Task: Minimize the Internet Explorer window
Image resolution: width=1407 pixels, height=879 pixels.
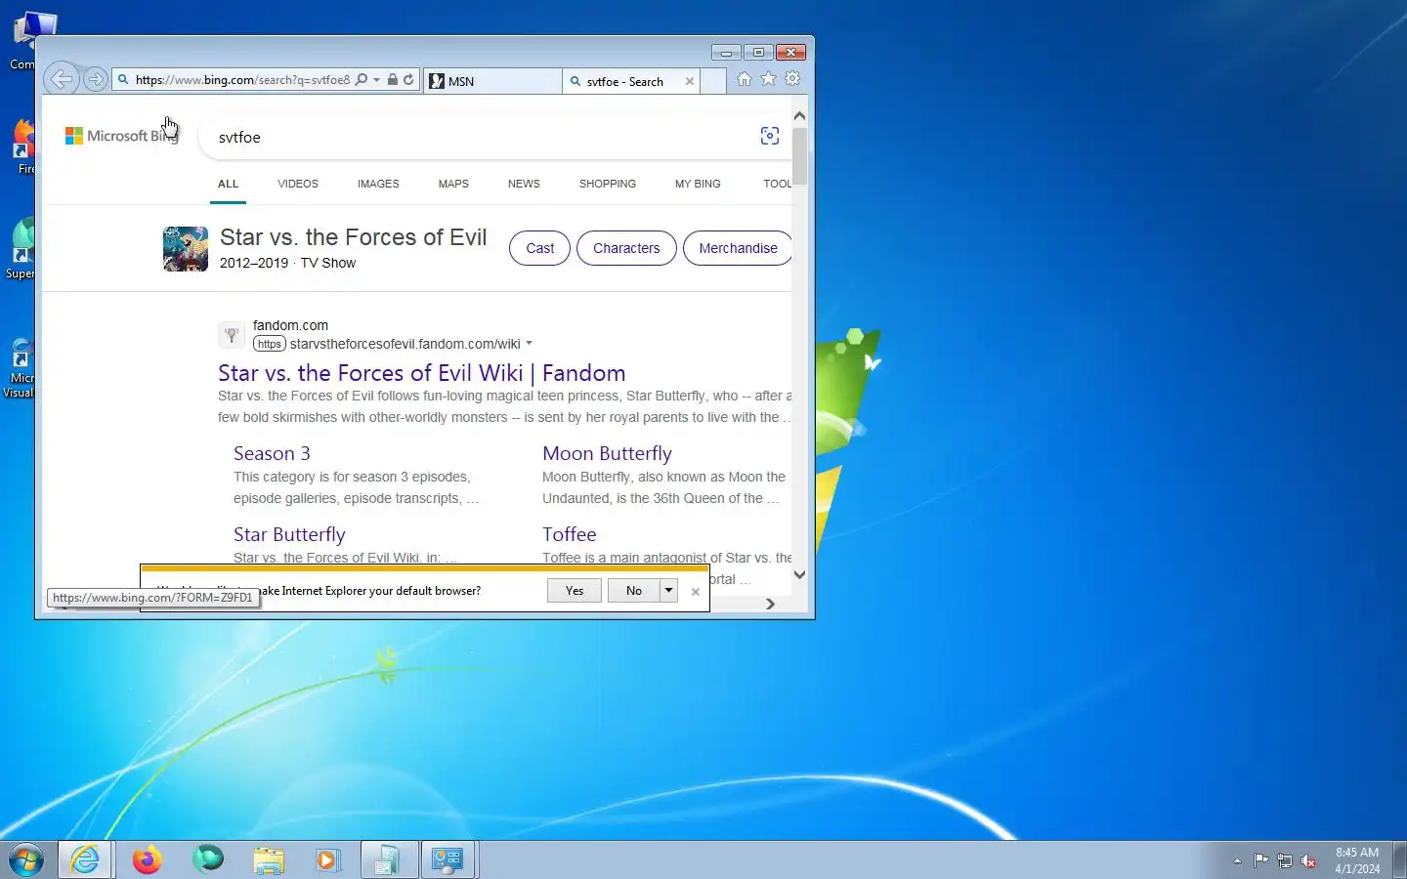Action: coord(726,52)
